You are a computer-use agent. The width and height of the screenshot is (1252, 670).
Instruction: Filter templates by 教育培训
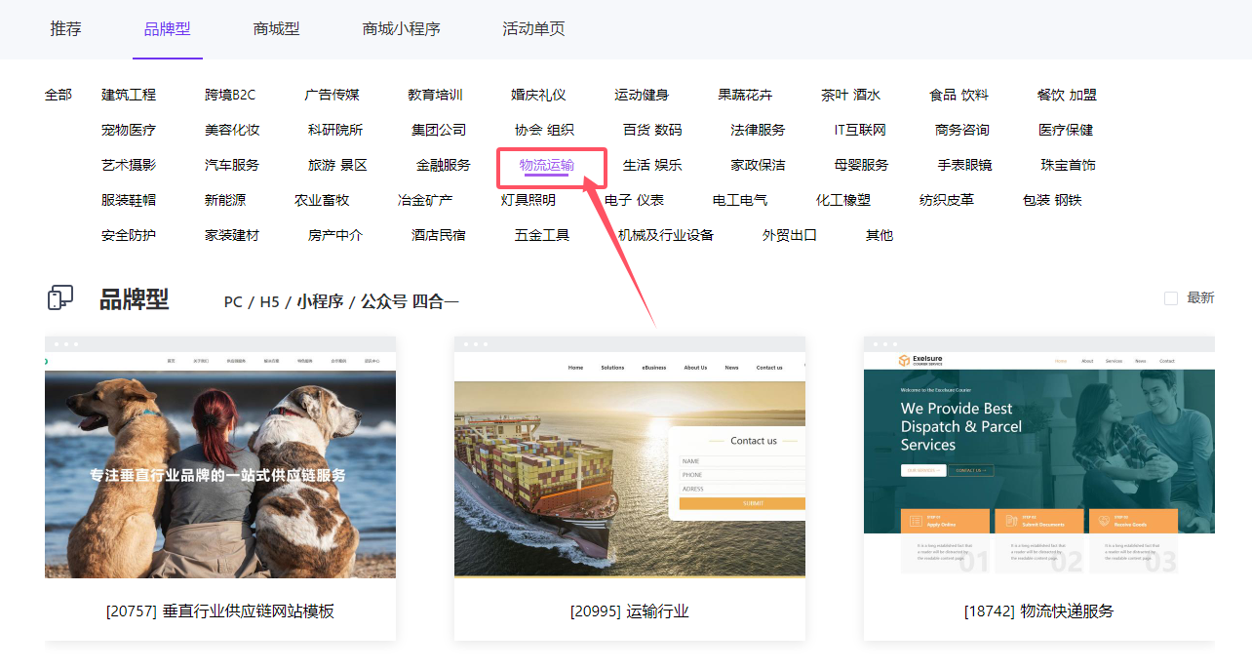pos(435,95)
